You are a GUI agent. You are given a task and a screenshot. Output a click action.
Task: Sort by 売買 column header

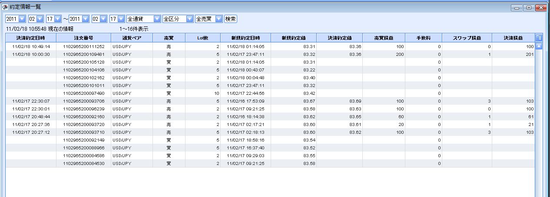pos(169,38)
